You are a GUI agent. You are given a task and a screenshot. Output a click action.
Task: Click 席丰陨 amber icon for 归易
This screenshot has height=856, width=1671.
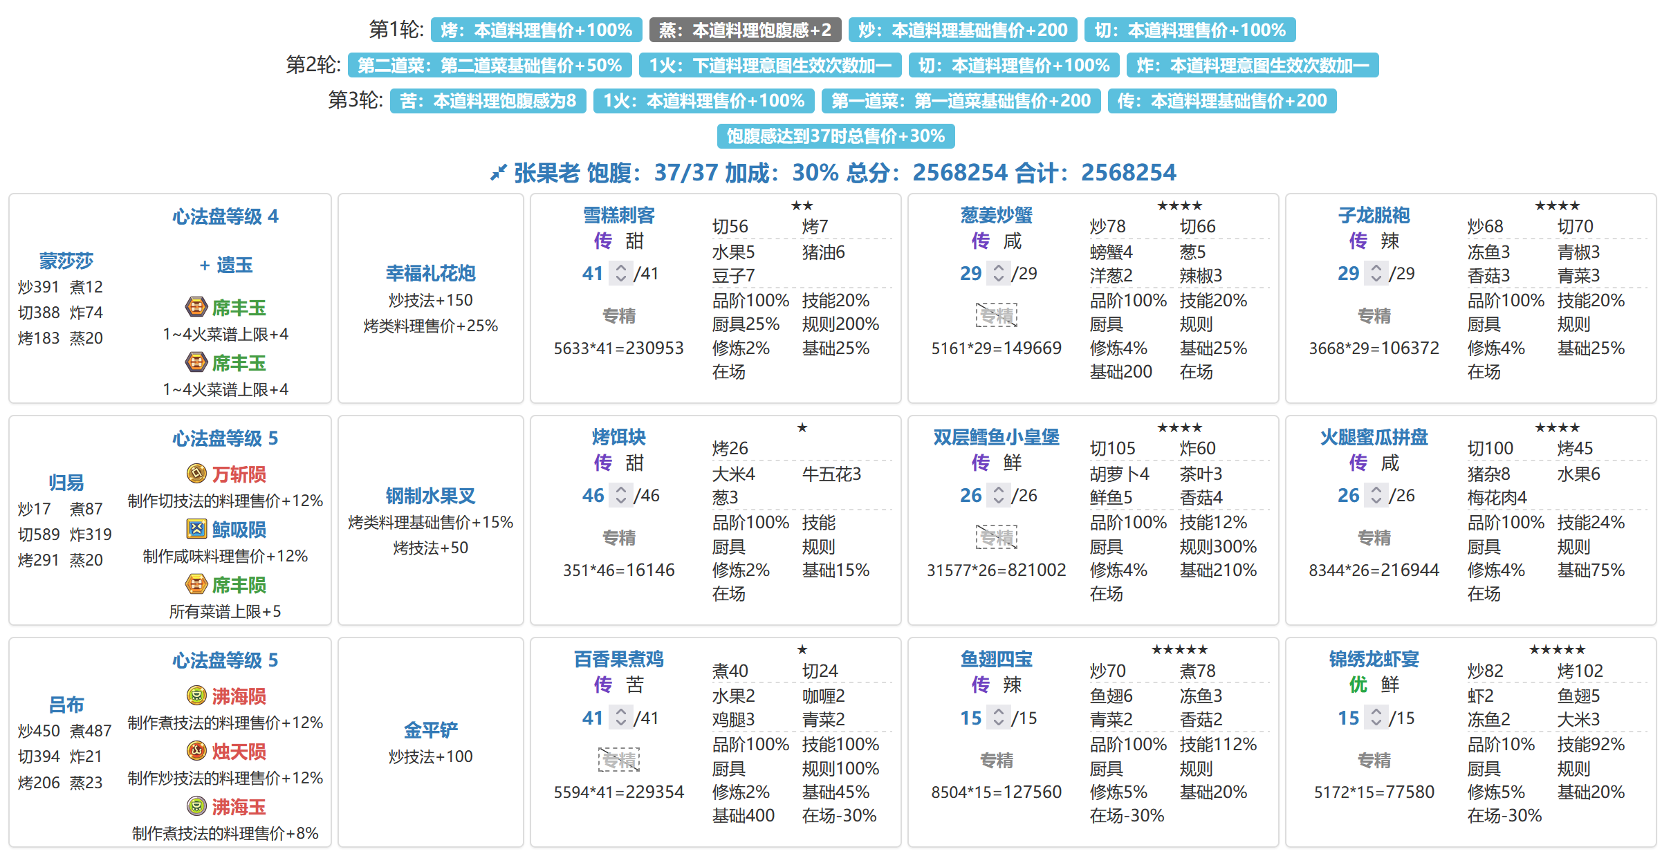point(196,584)
